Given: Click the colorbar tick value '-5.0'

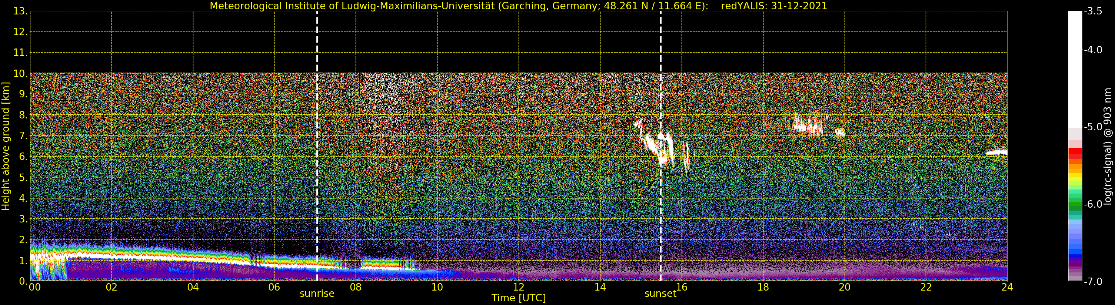Looking at the screenshot, I should [1093, 127].
